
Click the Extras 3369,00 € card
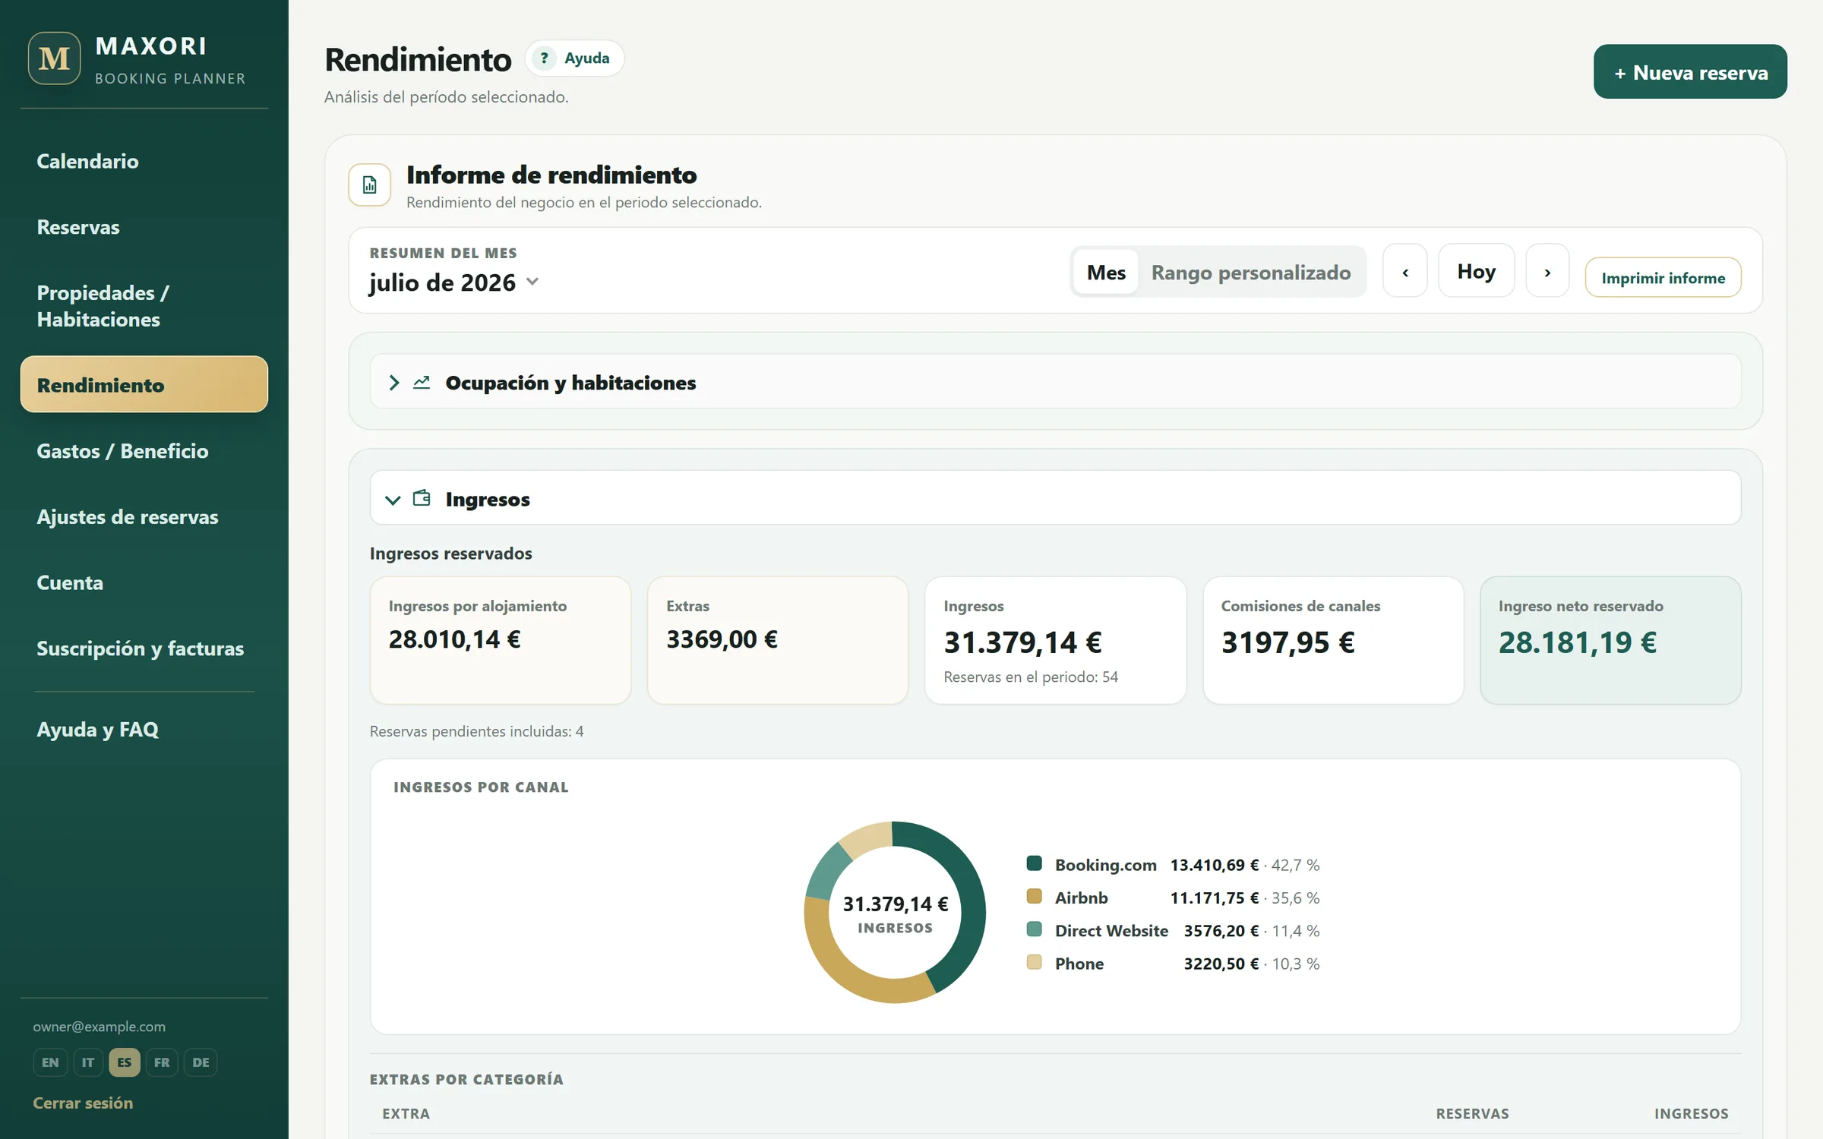(x=778, y=640)
